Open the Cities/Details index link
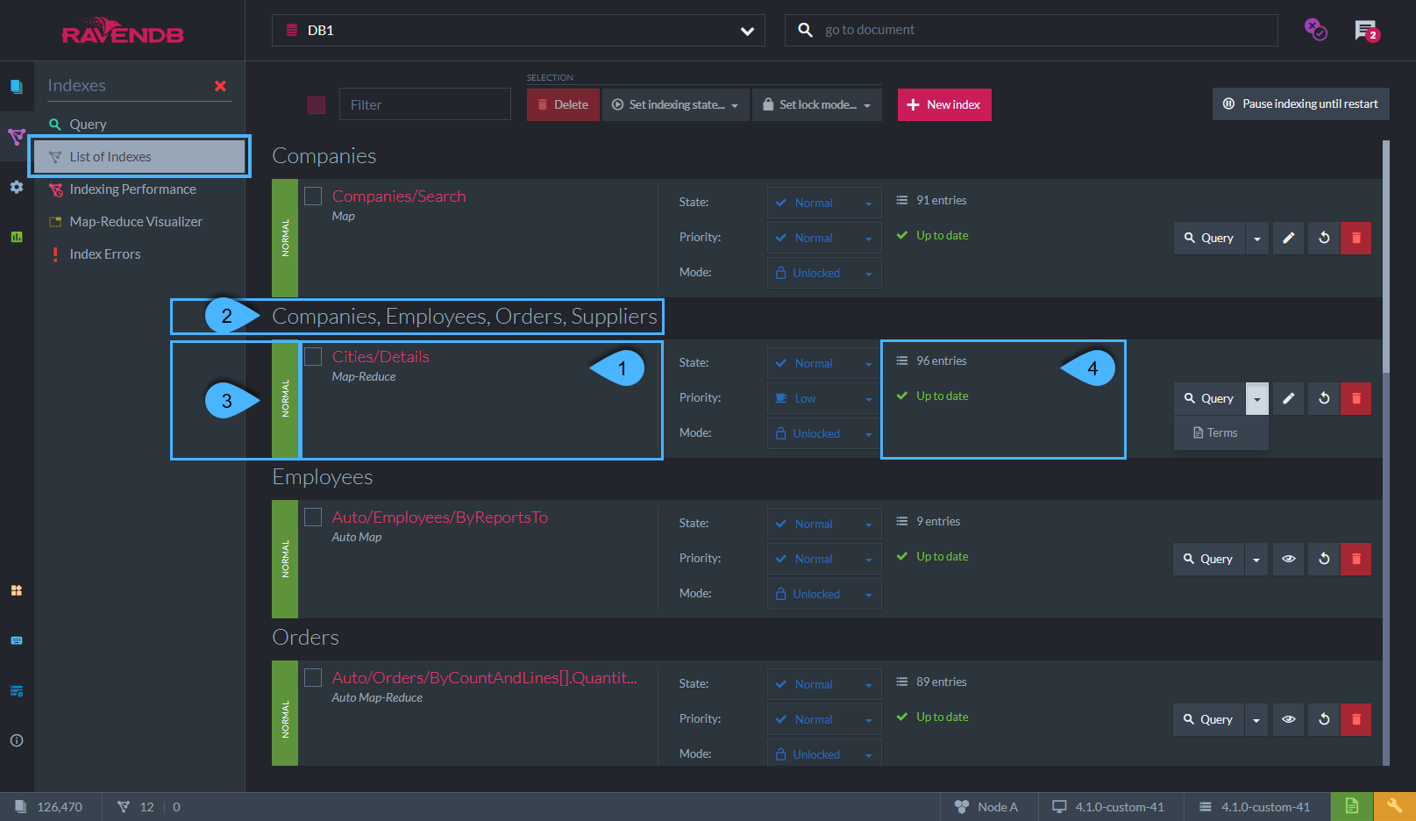1416x821 pixels. click(x=381, y=357)
